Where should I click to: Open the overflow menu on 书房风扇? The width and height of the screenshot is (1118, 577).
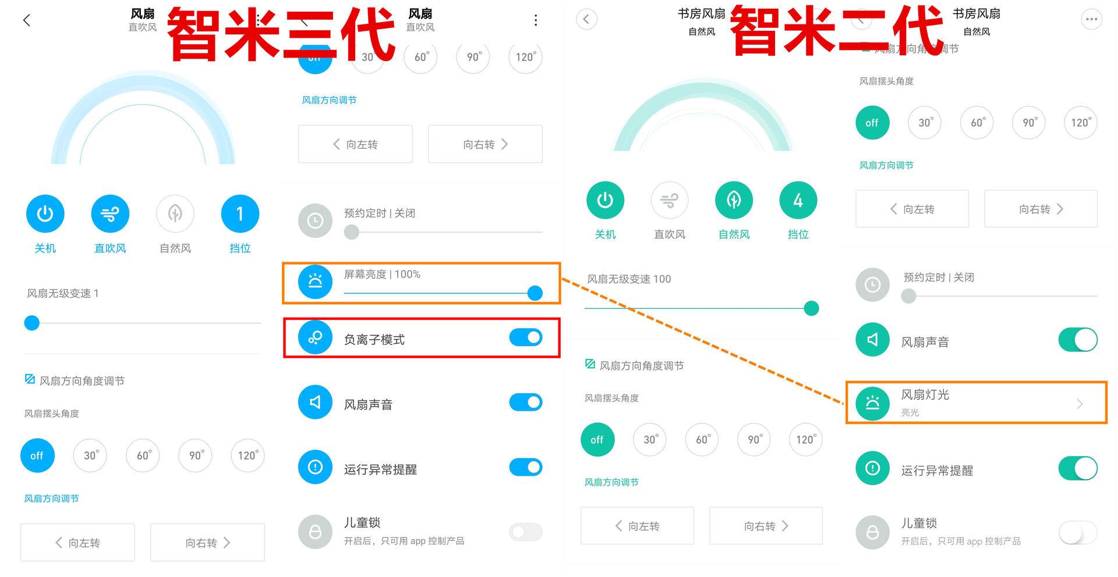(1093, 19)
